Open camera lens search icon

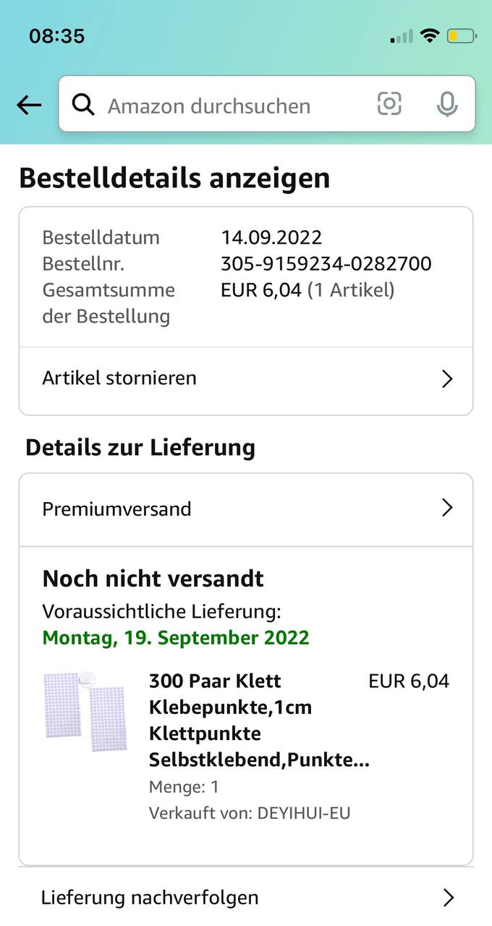pyautogui.click(x=389, y=104)
